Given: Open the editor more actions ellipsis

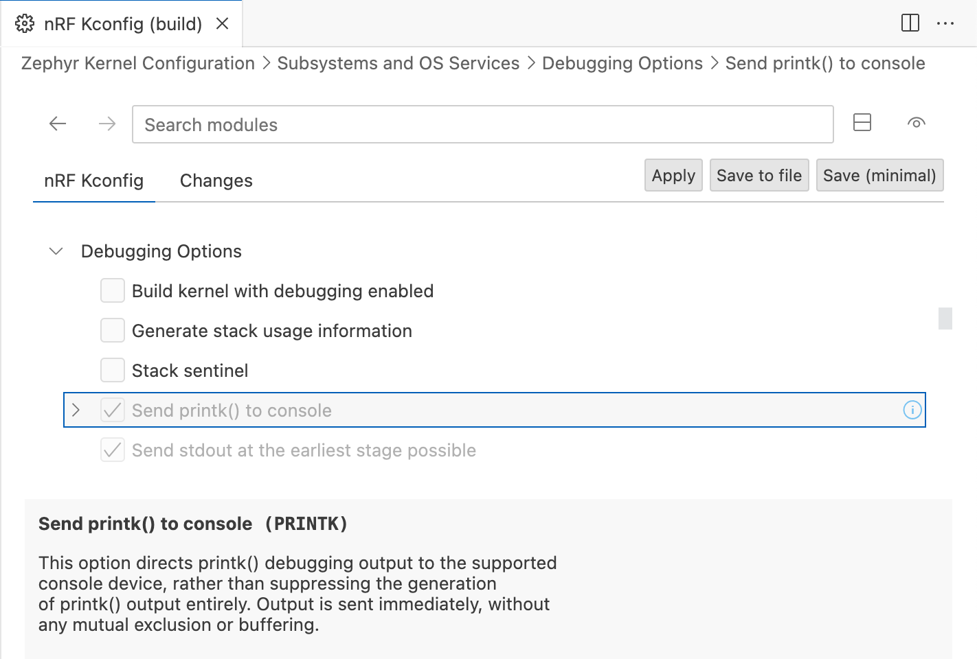Looking at the screenshot, I should pos(945,23).
